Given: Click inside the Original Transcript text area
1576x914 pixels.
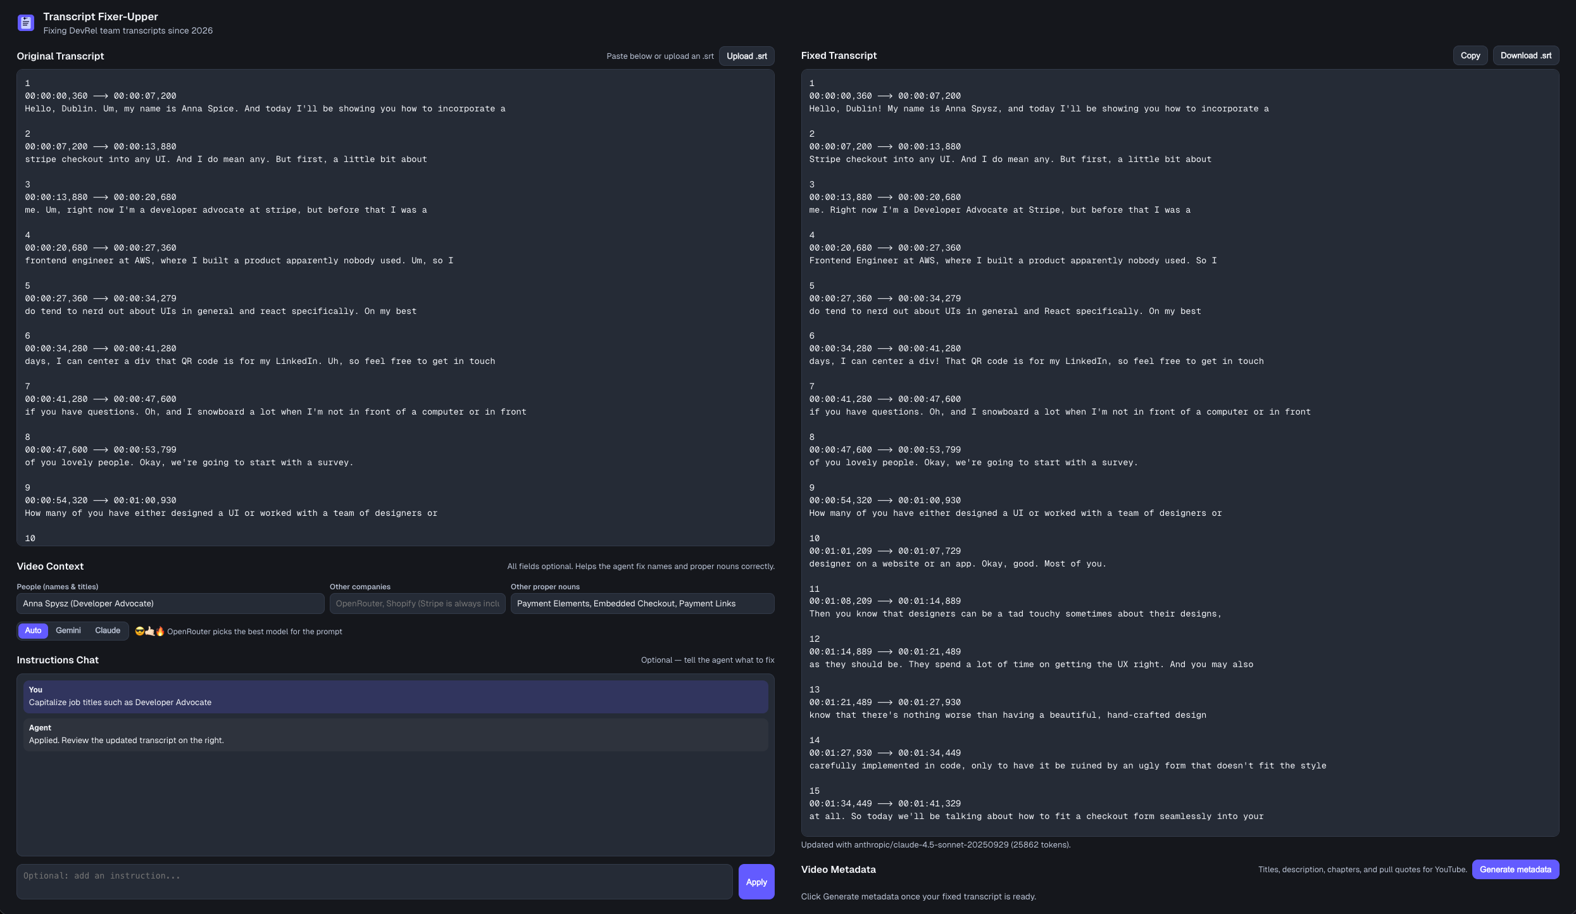Looking at the screenshot, I should point(395,308).
